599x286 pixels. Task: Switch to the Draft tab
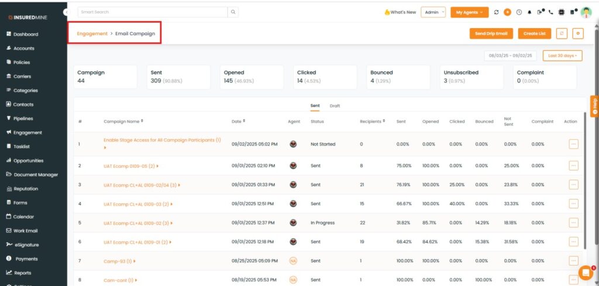pyautogui.click(x=335, y=106)
